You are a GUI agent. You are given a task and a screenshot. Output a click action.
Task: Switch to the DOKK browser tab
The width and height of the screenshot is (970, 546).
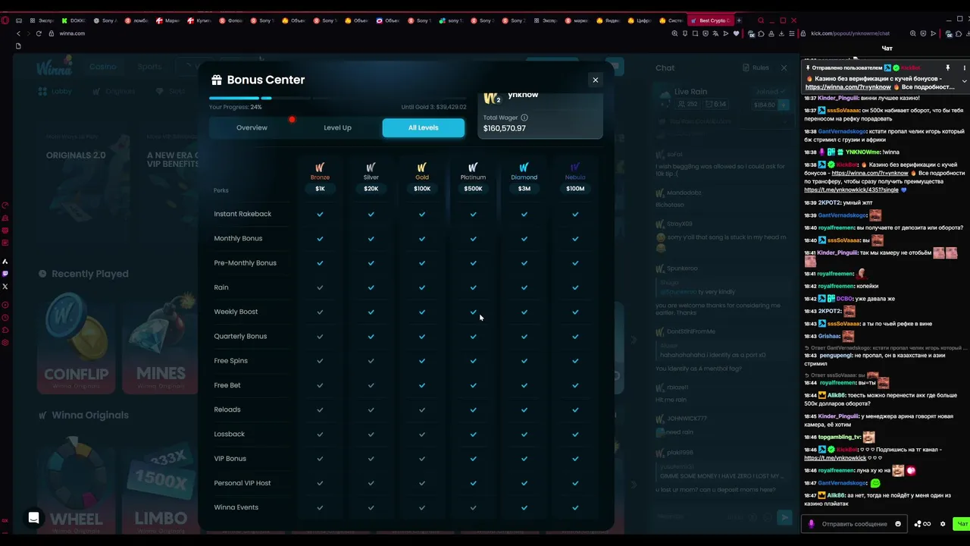click(x=74, y=20)
